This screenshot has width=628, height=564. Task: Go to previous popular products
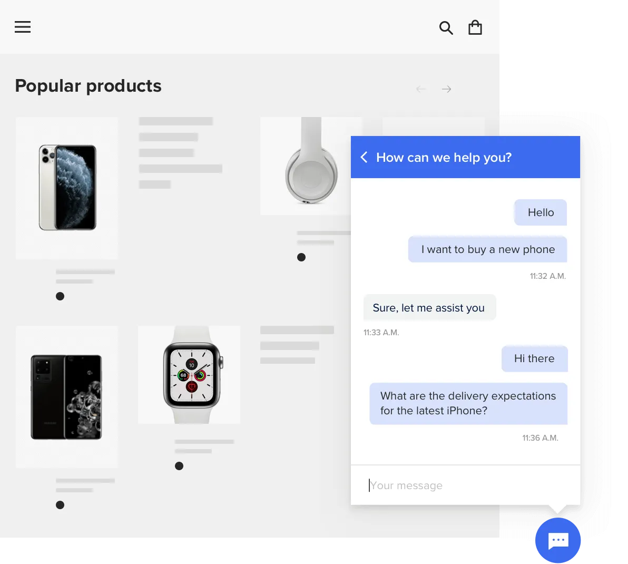tap(420, 89)
